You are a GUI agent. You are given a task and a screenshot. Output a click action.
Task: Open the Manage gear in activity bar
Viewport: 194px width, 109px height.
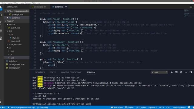[1, 102]
